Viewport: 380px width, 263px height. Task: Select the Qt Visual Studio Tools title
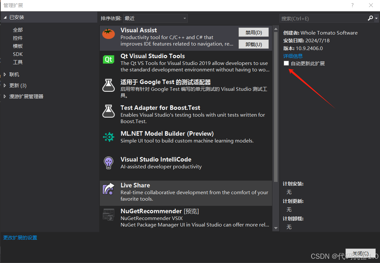[153, 56]
